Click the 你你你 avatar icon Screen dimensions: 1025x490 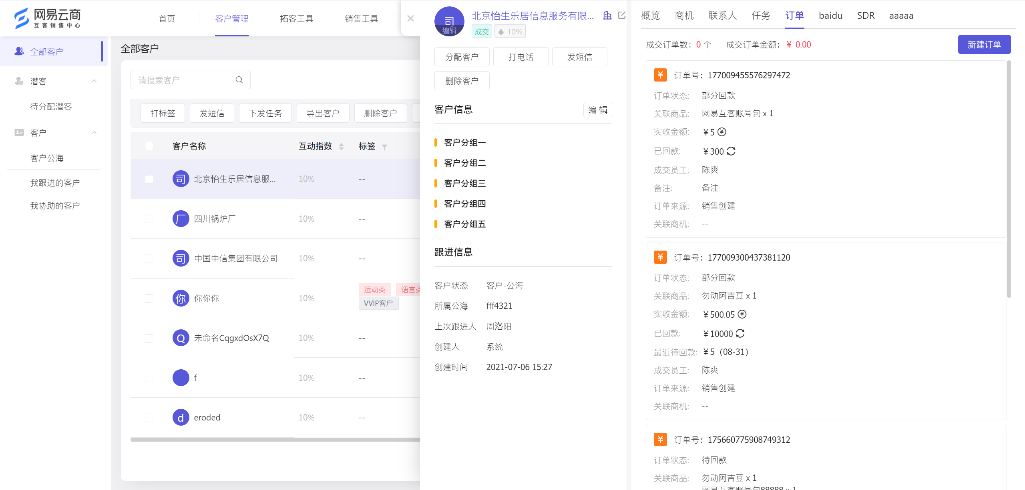point(181,298)
